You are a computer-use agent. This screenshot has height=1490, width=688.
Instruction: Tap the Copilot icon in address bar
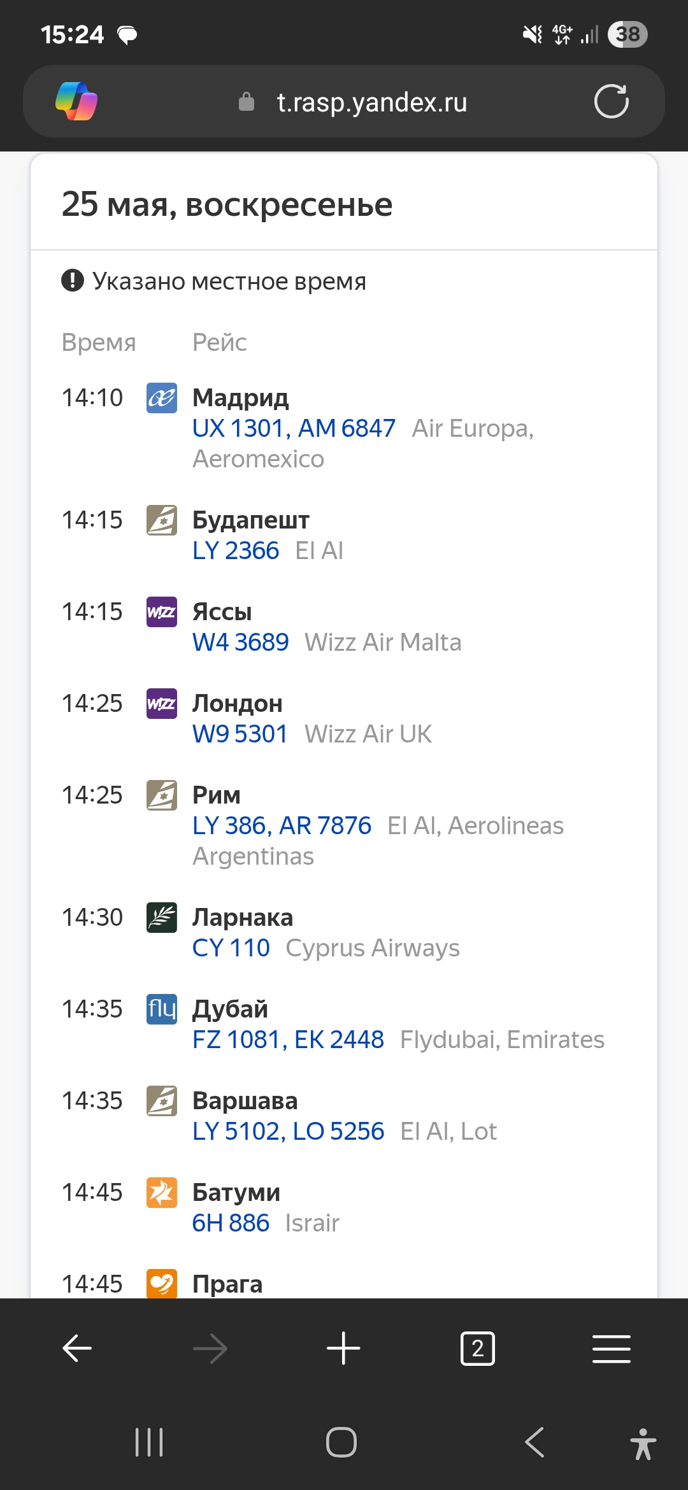coord(76,101)
